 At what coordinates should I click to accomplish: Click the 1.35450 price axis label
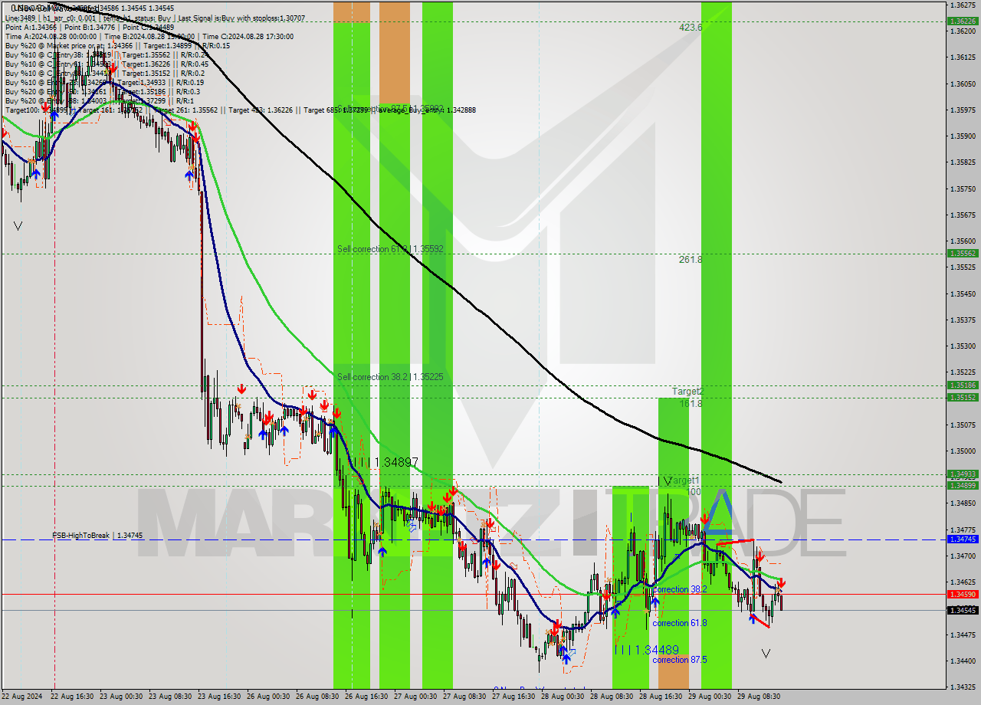[x=962, y=293]
